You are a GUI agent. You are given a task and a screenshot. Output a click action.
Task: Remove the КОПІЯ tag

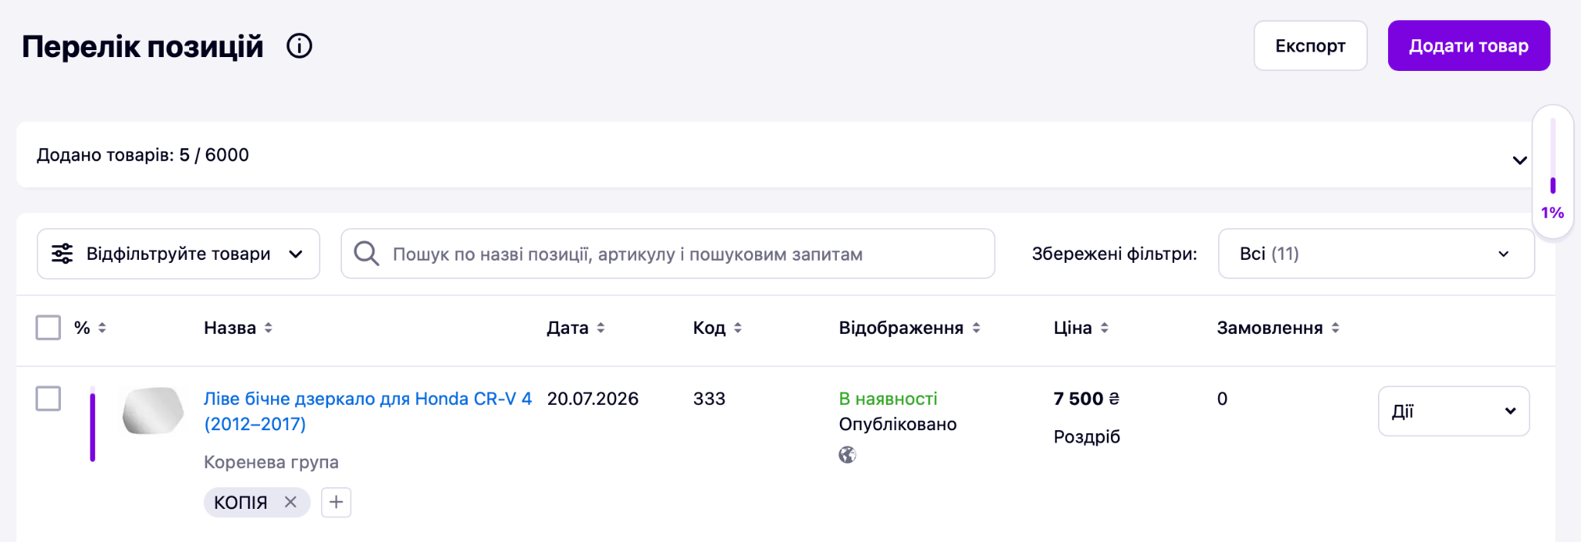click(x=290, y=502)
